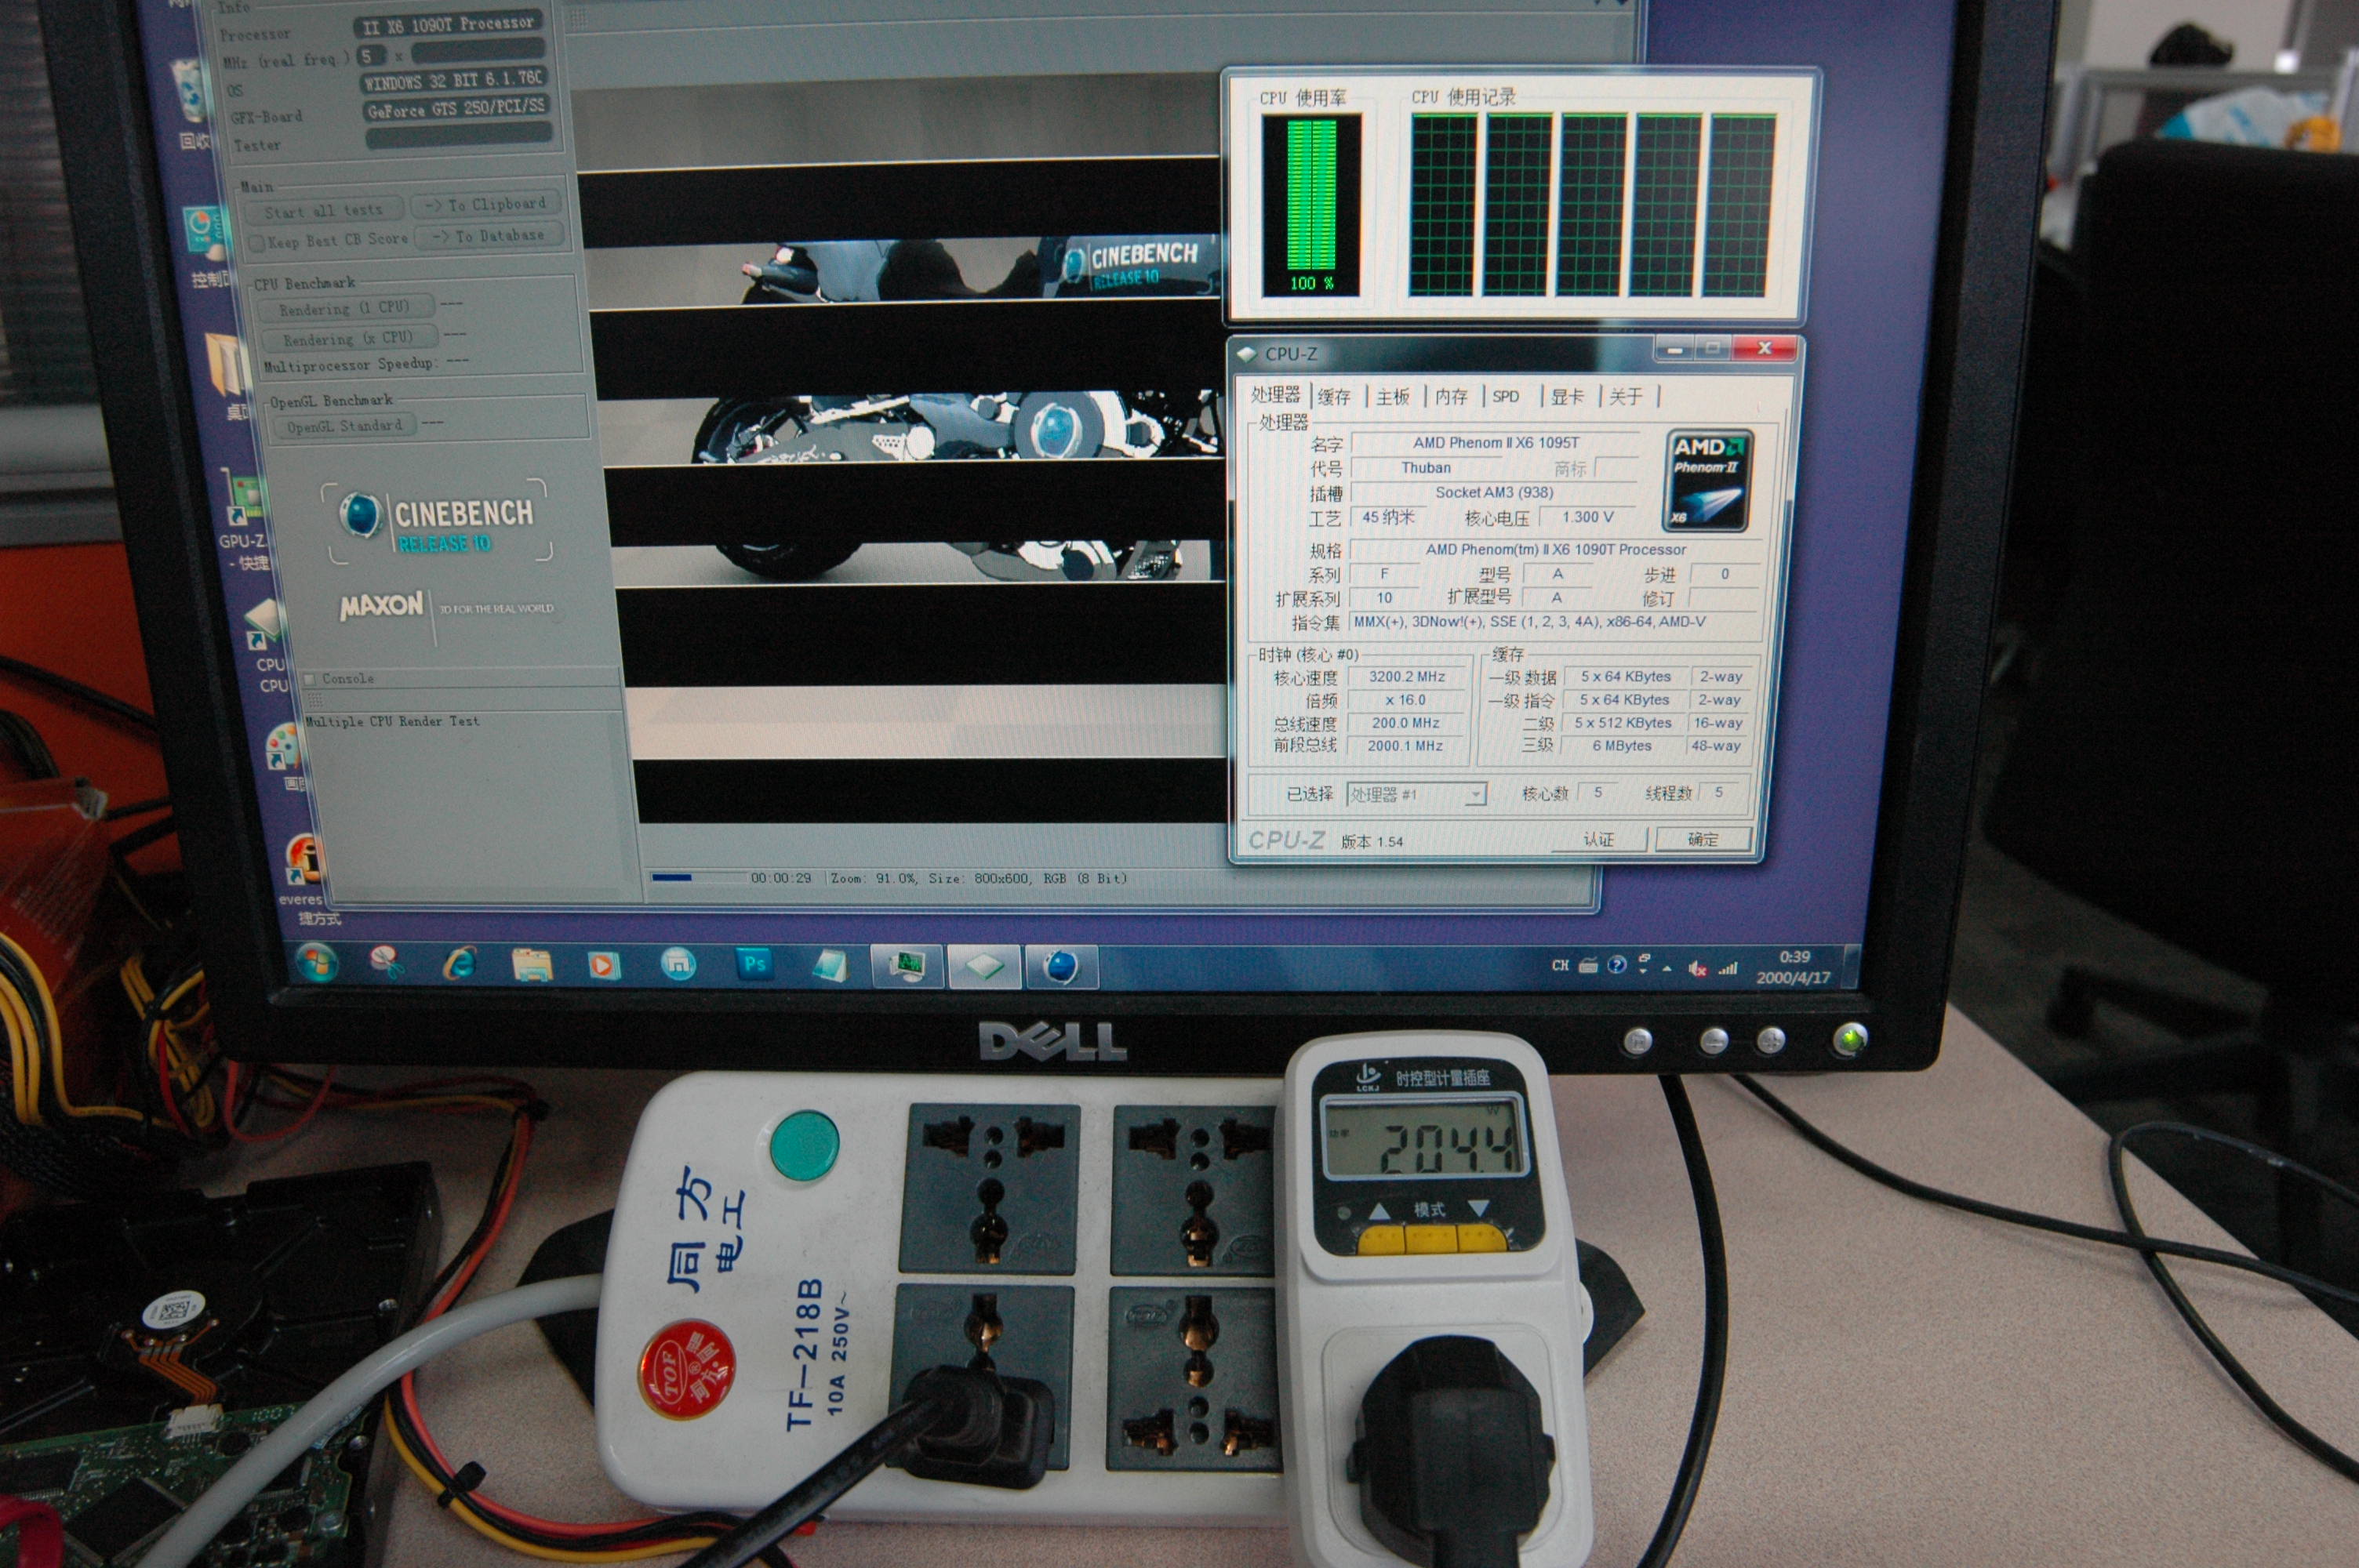Screen dimensions: 2359x1568
Task: Click the 1.300 V core voltage value
Action: (1587, 517)
